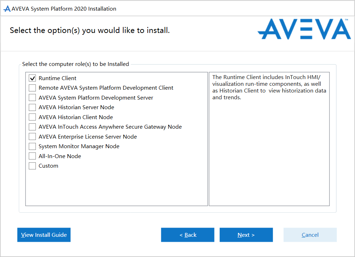Screen dimensions: 355x257
Task: Select the System Monitor Manager Node checkbox
Action: point(32,146)
